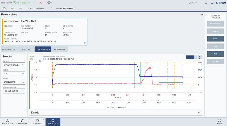The width and height of the screenshot is (227, 126).
Task: Toggle the checkbox in Wpc/Part info card
Action: click(85, 43)
